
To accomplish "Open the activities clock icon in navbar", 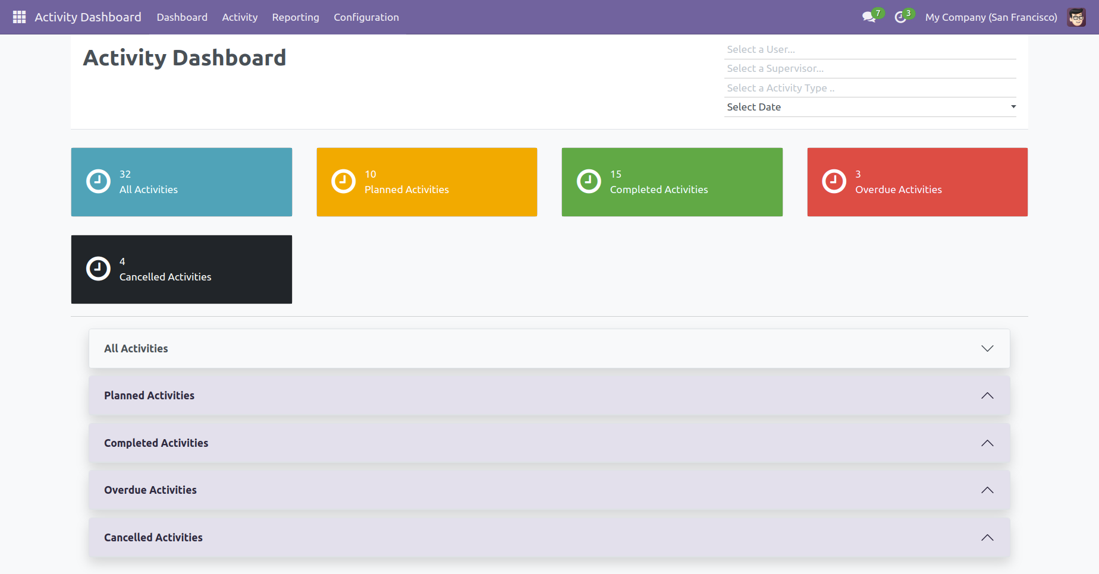I will 900,17.
